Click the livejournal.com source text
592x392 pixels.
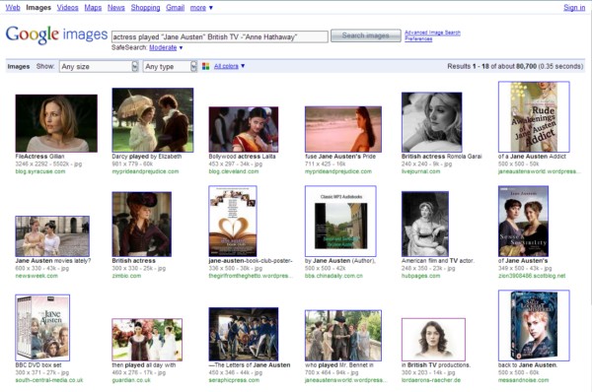pyautogui.click(x=420, y=171)
